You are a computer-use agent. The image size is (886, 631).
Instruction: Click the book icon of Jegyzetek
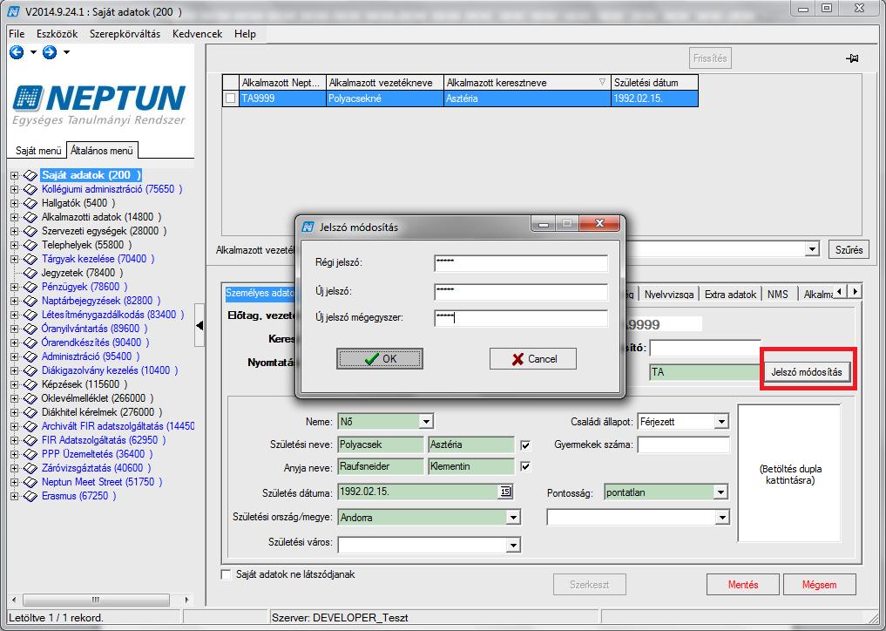[30, 273]
